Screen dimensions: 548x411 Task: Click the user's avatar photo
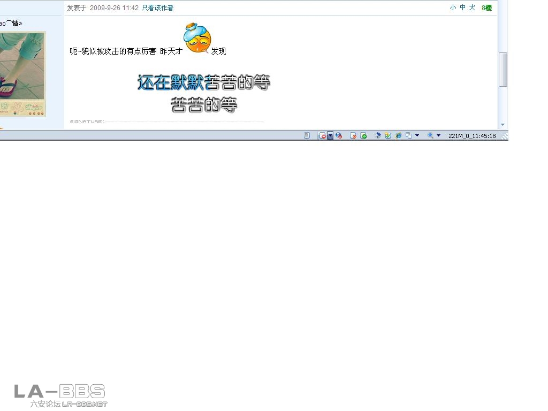[22, 73]
